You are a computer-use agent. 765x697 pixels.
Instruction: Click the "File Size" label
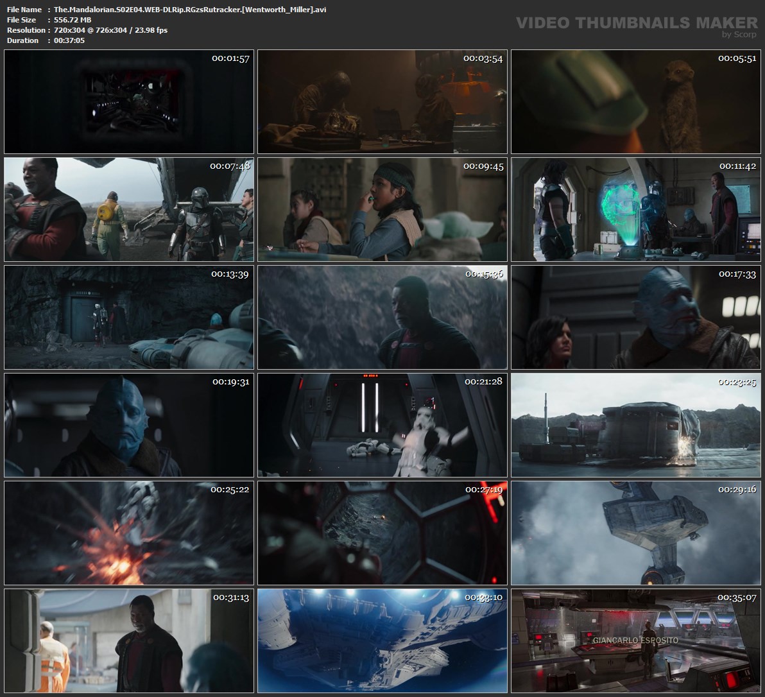[21, 20]
